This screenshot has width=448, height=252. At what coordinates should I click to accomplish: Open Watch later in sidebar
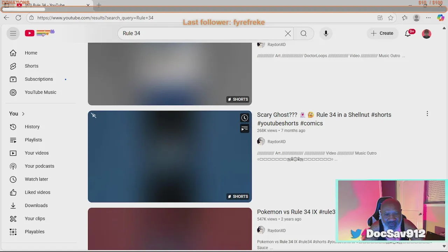[x=41, y=179]
